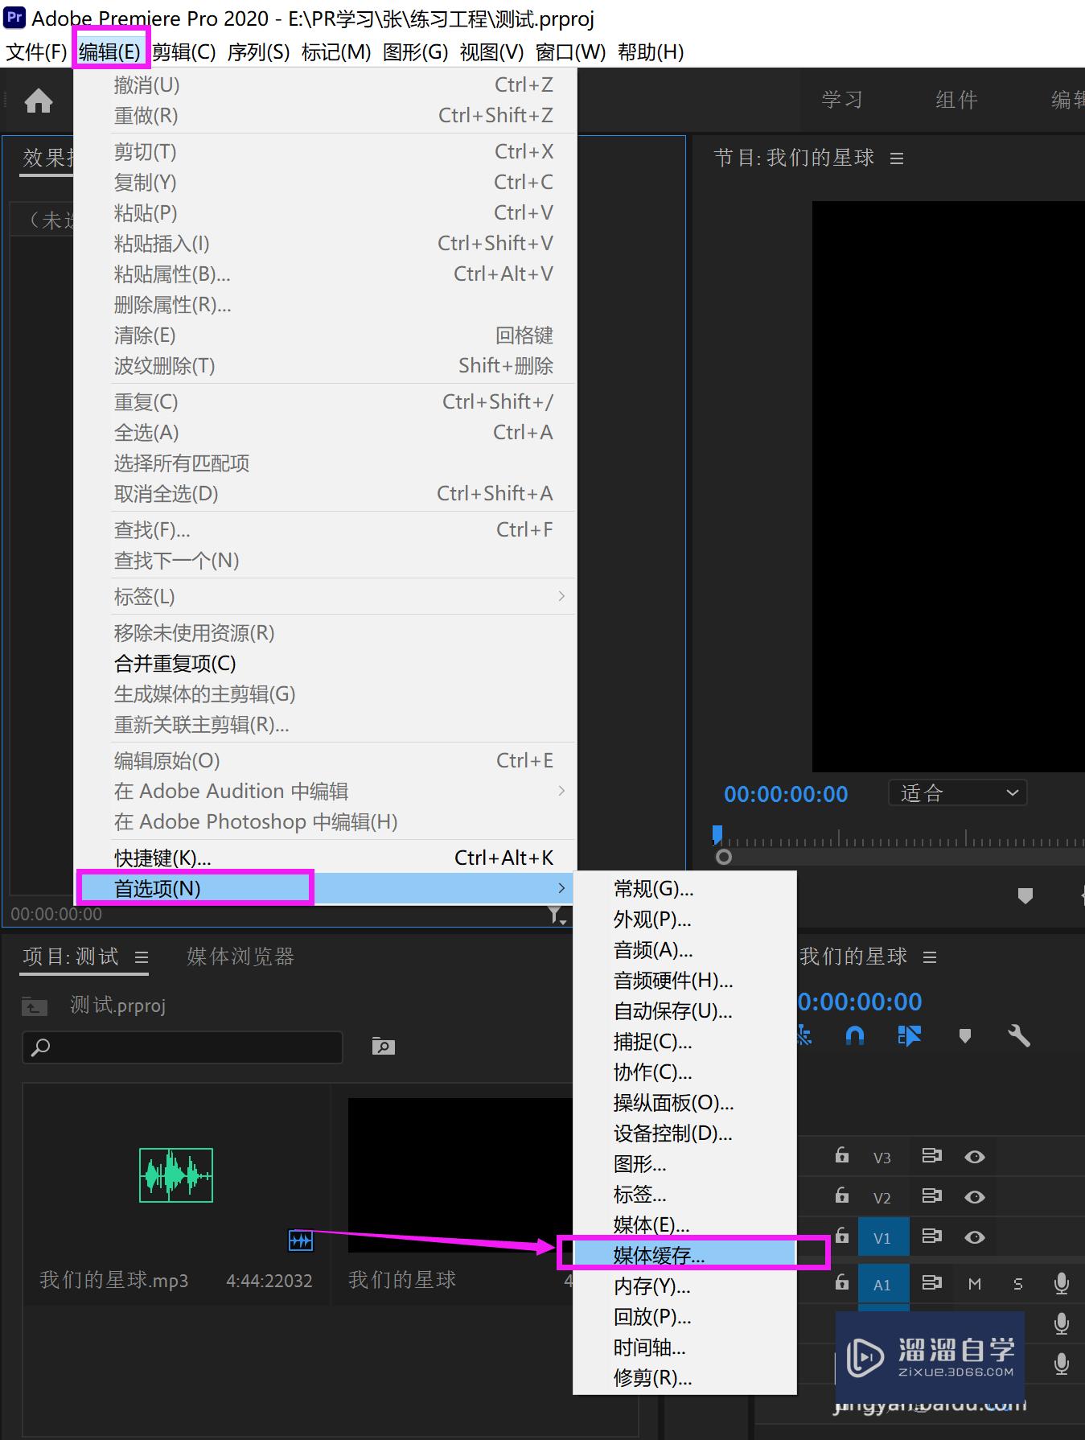This screenshot has height=1440, width=1085.
Task: Choose 自动保存(U)... preferences
Action: [684, 1010]
